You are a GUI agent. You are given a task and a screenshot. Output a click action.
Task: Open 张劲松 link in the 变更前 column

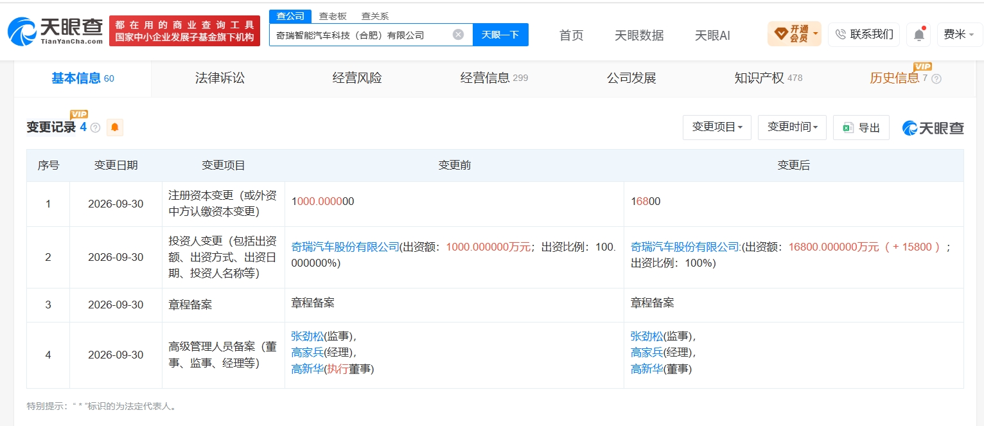[x=308, y=336]
